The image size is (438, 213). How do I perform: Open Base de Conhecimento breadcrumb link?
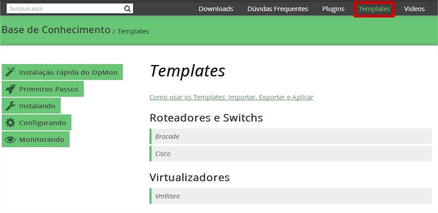tap(56, 30)
